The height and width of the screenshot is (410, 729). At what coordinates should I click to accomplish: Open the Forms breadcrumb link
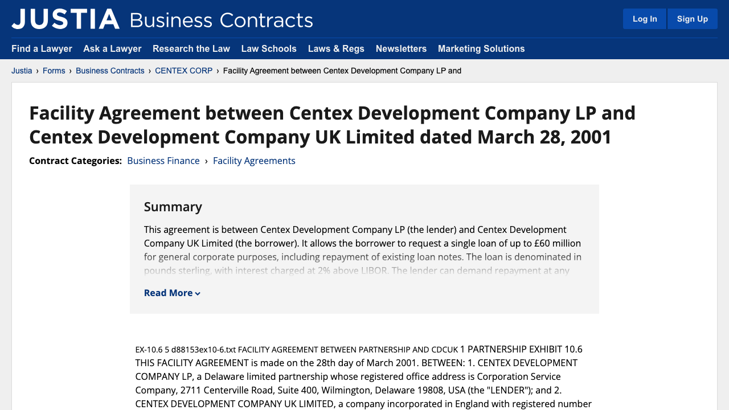coord(54,71)
